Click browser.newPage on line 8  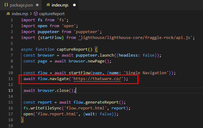[x=86, y=61]
